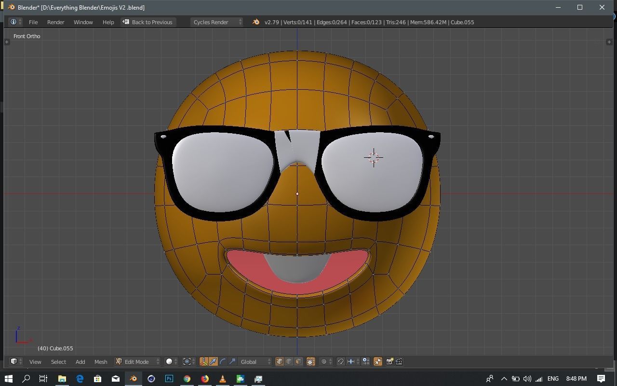Image resolution: width=617 pixels, height=386 pixels.
Task: Switch to edge select mode
Action: click(289, 361)
